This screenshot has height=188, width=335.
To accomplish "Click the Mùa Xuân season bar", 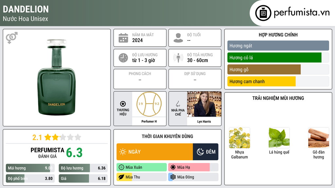I will (x=142, y=167).
